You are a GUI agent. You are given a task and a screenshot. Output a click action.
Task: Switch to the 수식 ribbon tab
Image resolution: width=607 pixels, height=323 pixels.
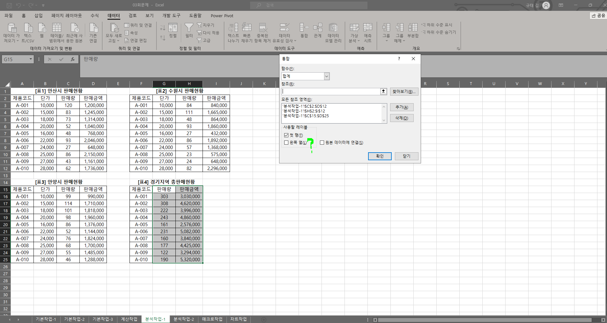point(94,16)
